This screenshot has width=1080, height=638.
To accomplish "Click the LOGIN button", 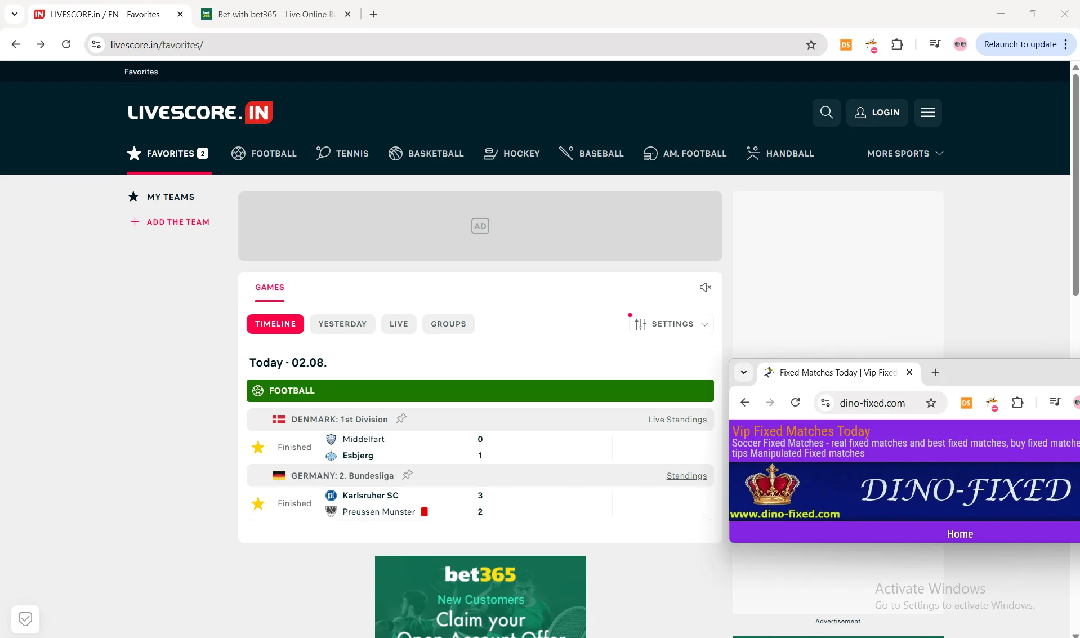I will tap(878, 112).
